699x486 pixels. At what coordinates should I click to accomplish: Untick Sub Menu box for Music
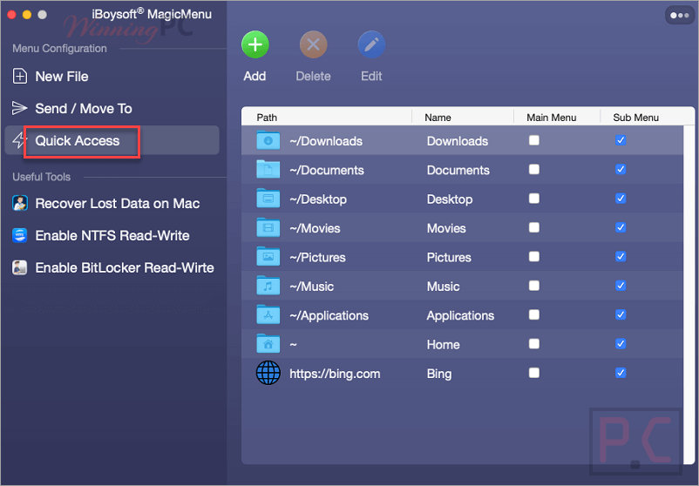click(x=621, y=286)
